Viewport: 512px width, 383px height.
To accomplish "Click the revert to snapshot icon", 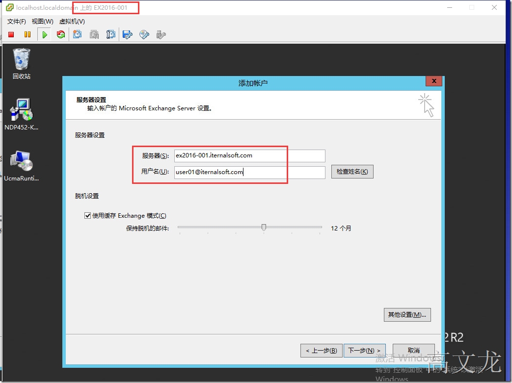I will pyautogui.click(x=94, y=35).
